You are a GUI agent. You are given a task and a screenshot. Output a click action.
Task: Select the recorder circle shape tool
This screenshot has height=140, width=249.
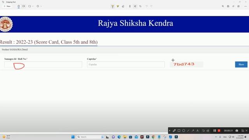tap(184, 131)
